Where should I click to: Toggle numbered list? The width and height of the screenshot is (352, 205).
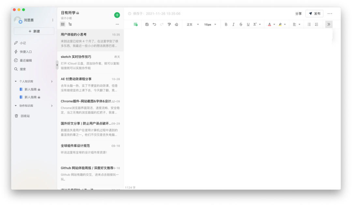point(316,24)
